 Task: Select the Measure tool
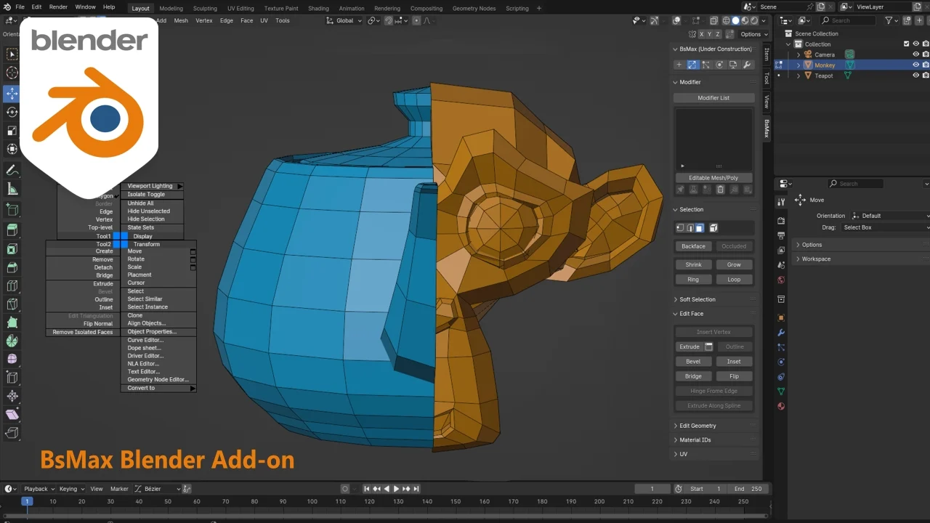click(x=12, y=189)
